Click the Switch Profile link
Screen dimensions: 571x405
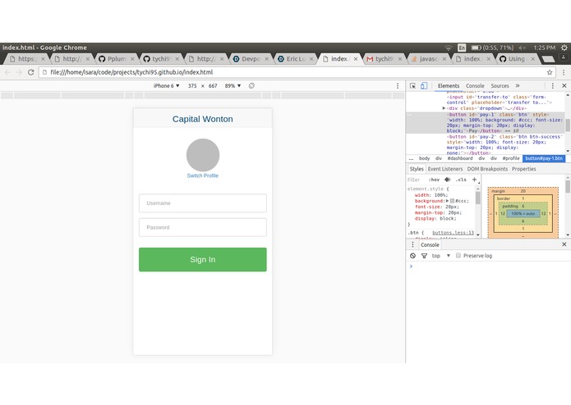click(x=202, y=175)
